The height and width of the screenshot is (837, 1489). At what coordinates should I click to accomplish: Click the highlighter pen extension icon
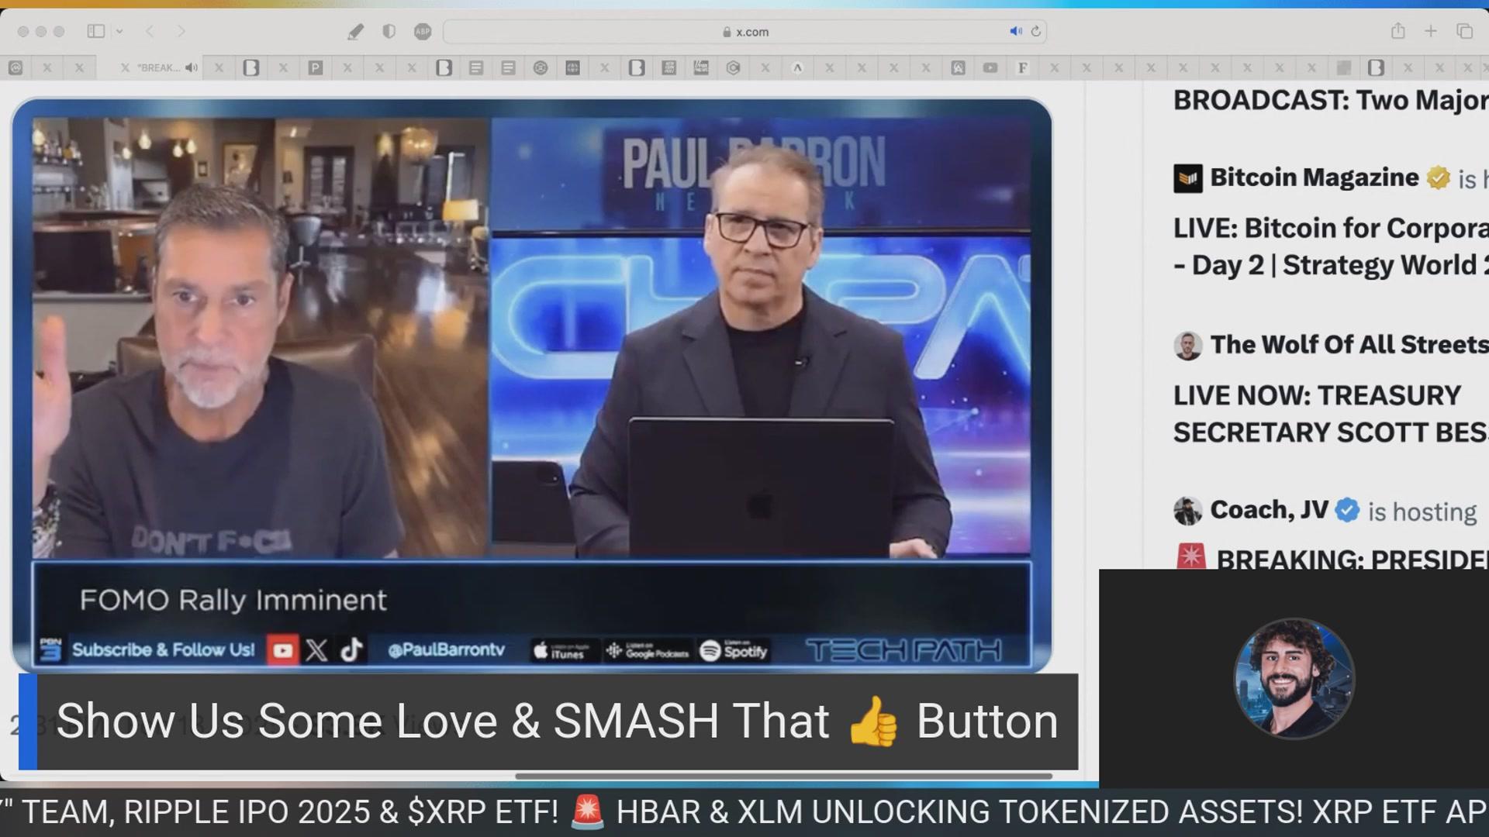[x=355, y=31]
